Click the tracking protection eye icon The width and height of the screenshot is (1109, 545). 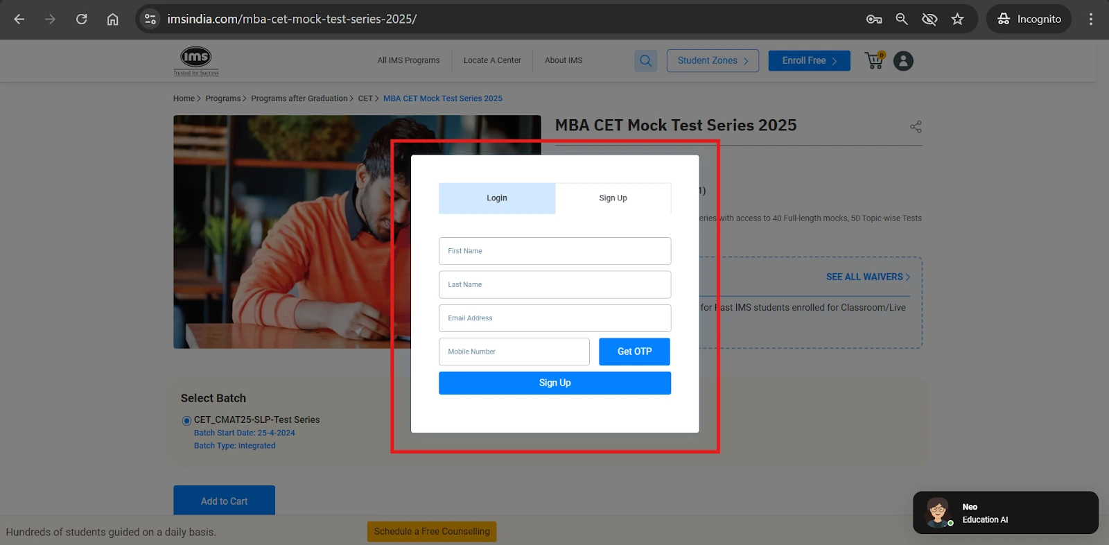tap(929, 19)
